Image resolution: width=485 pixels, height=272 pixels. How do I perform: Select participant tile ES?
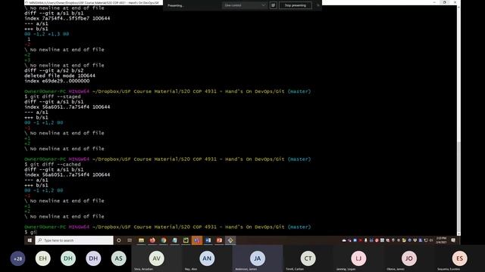coord(459,258)
